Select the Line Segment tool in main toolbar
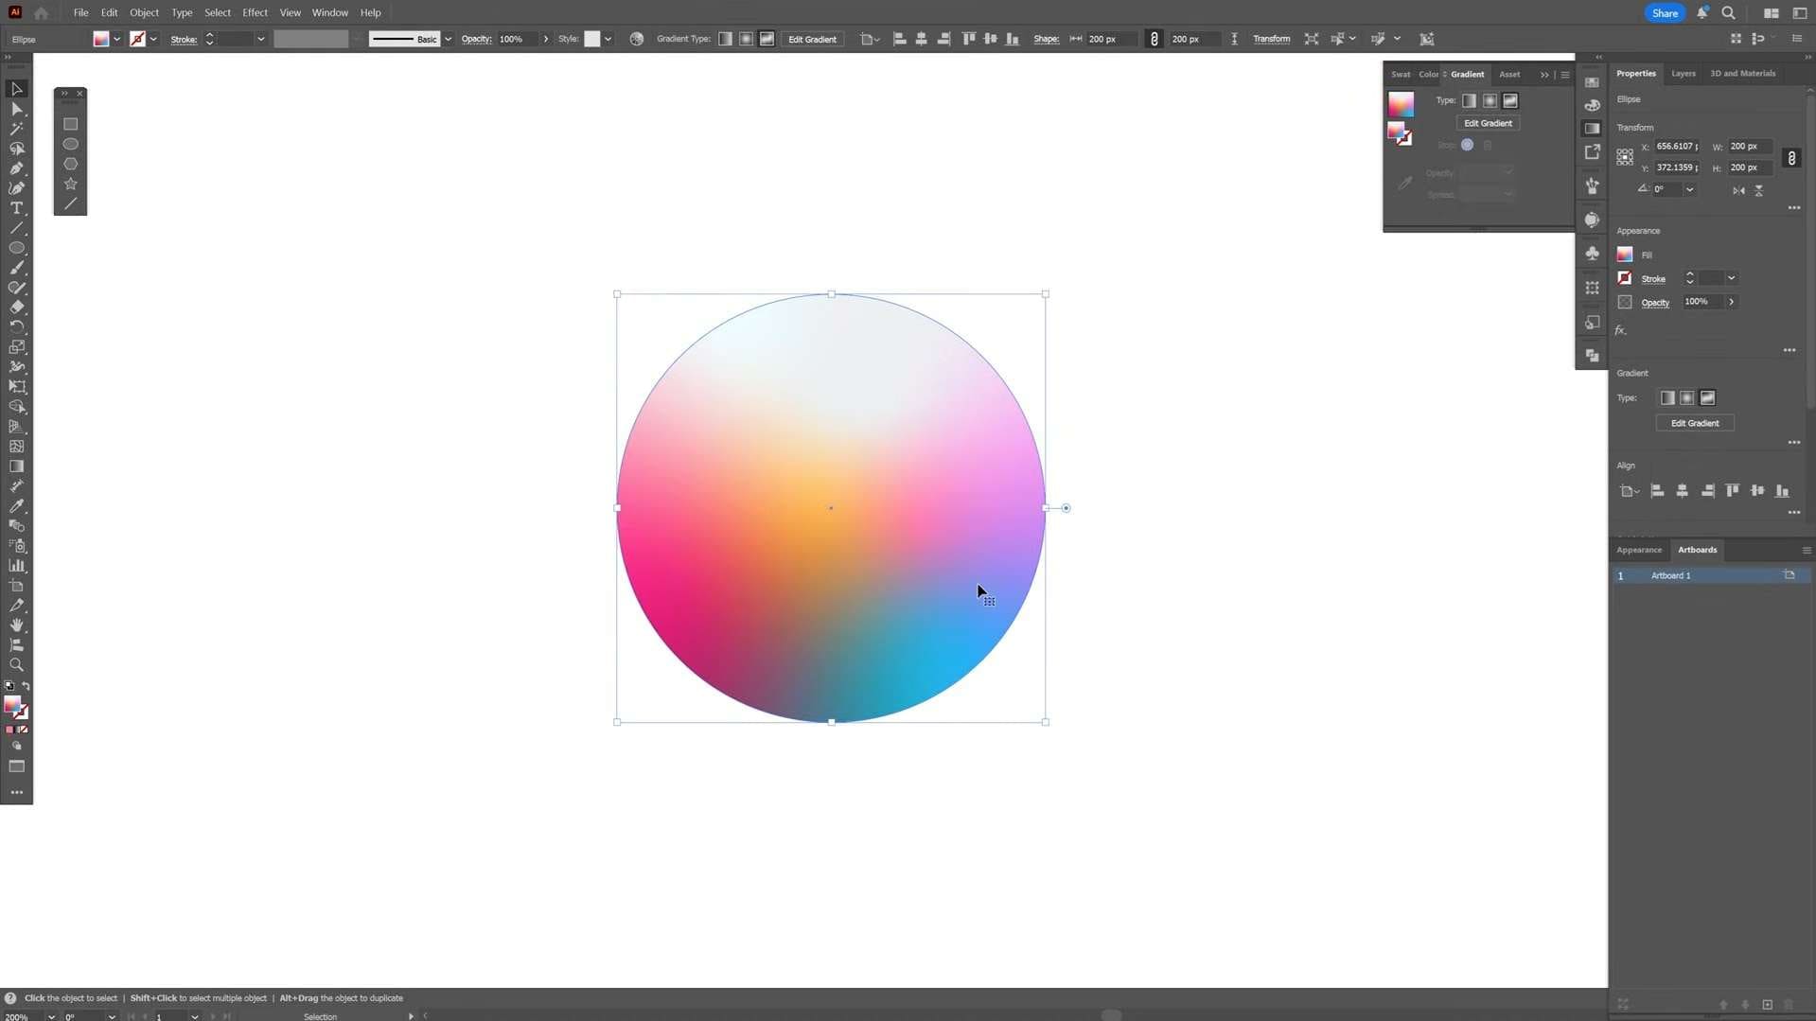This screenshot has width=1816, height=1021. point(16,228)
